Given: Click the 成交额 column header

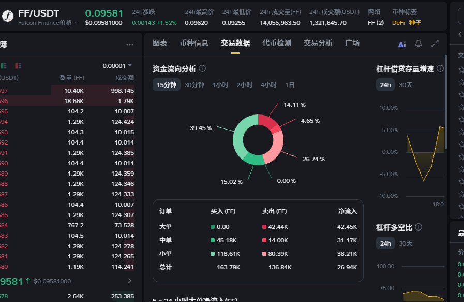Looking at the screenshot, I should [x=125, y=78].
